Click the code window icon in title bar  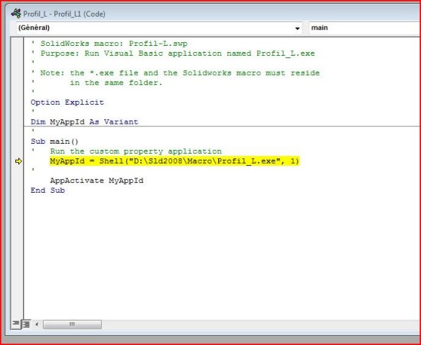(16, 14)
